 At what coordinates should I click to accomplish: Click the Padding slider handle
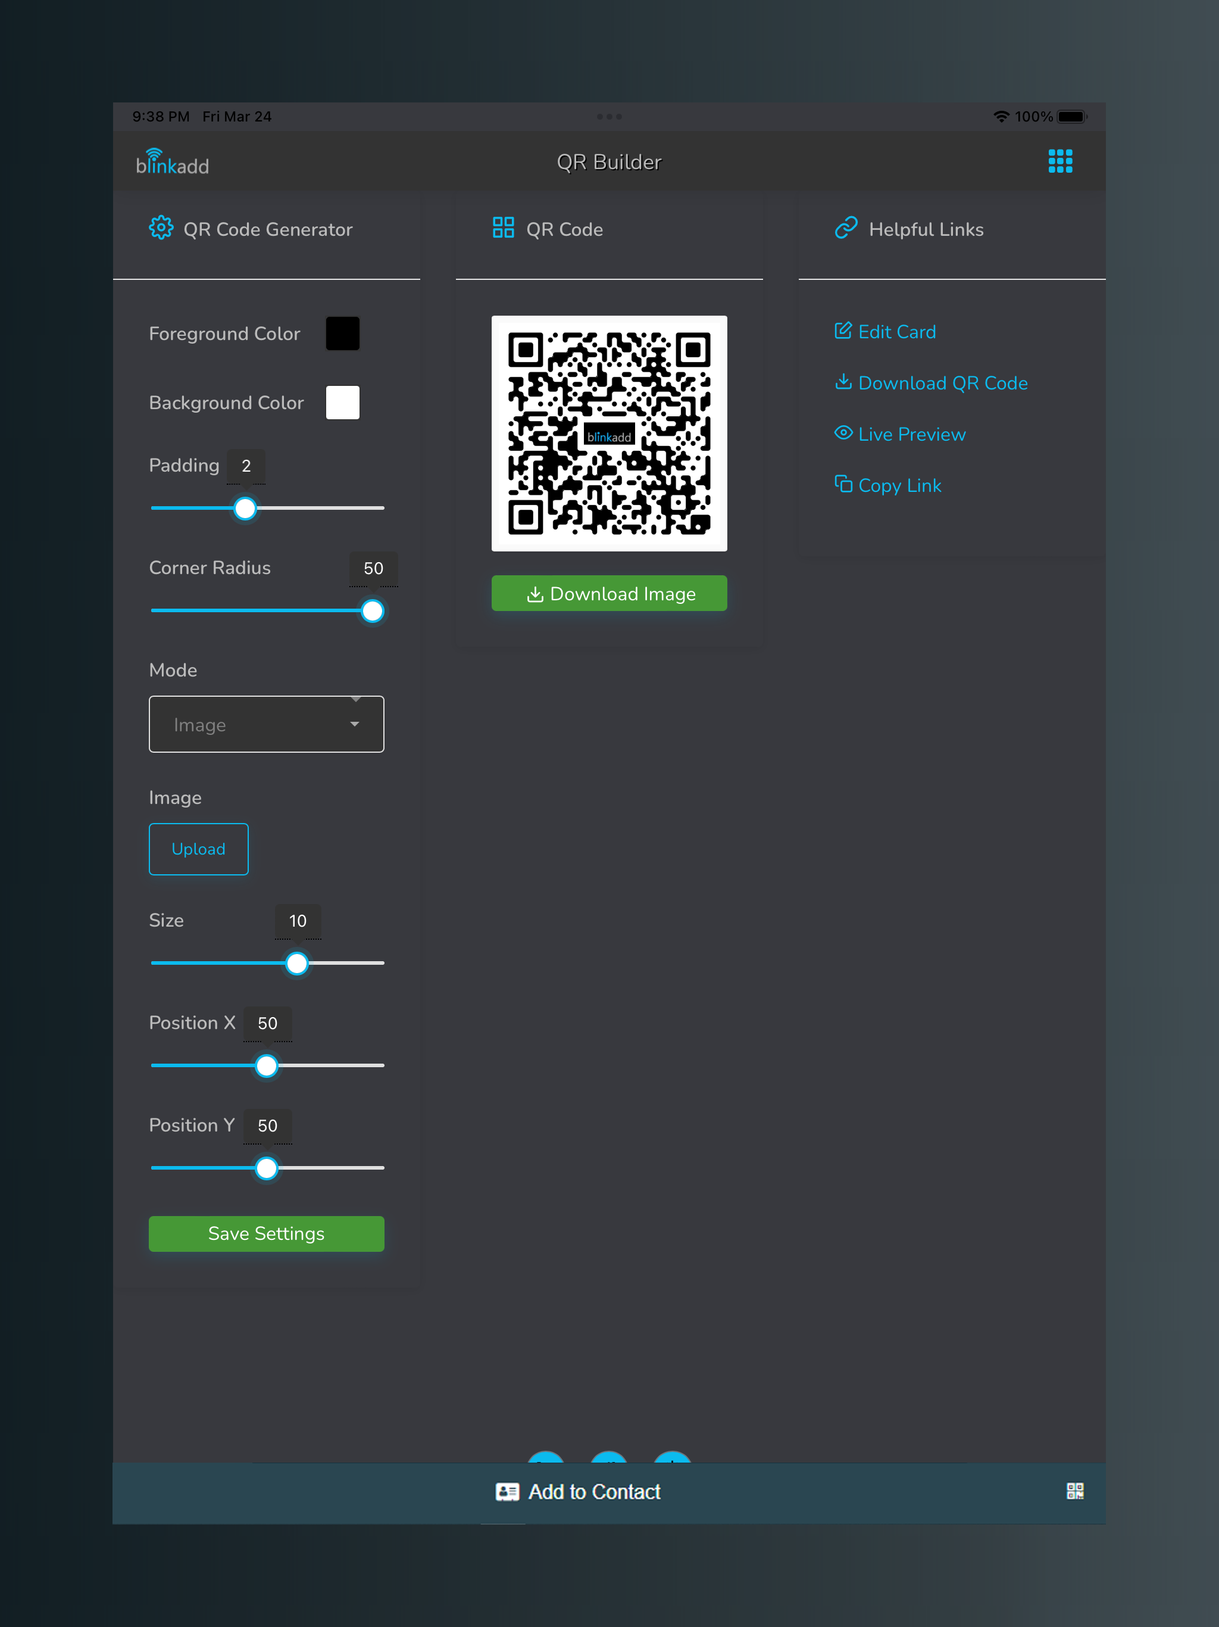(x=245, y=508)
